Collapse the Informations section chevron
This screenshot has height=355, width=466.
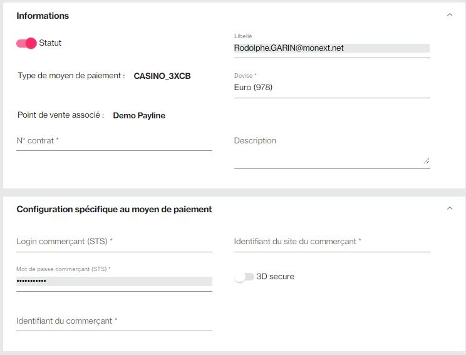(x=450, y=15)
